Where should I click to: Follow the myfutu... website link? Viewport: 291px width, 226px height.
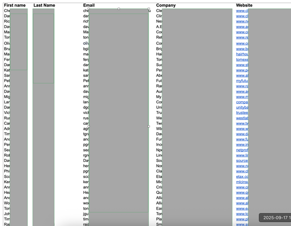tap(242, 81)
